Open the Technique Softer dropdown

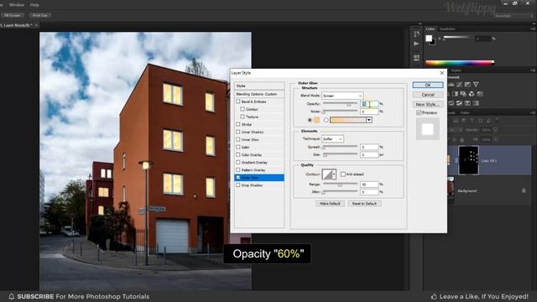332,138
